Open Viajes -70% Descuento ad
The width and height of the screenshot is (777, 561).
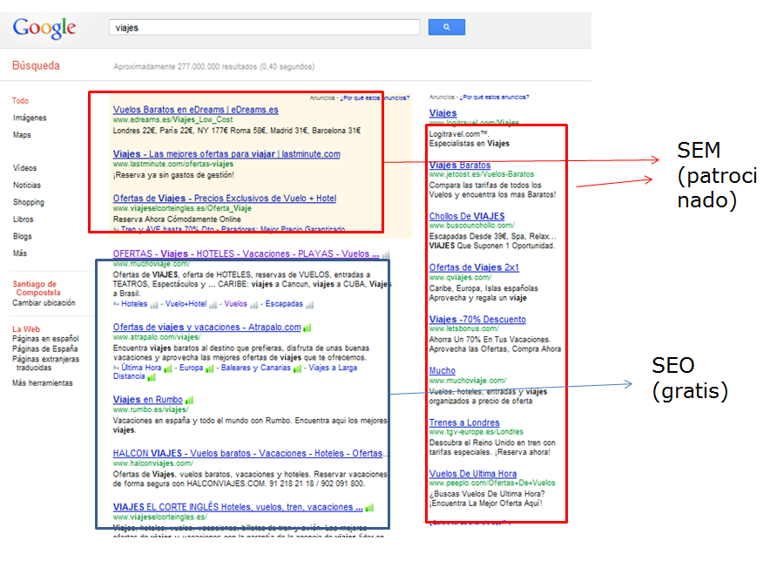477,320
